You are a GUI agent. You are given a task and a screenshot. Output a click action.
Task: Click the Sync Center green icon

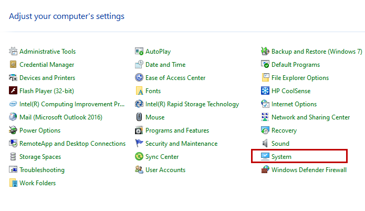coord(139,157)
